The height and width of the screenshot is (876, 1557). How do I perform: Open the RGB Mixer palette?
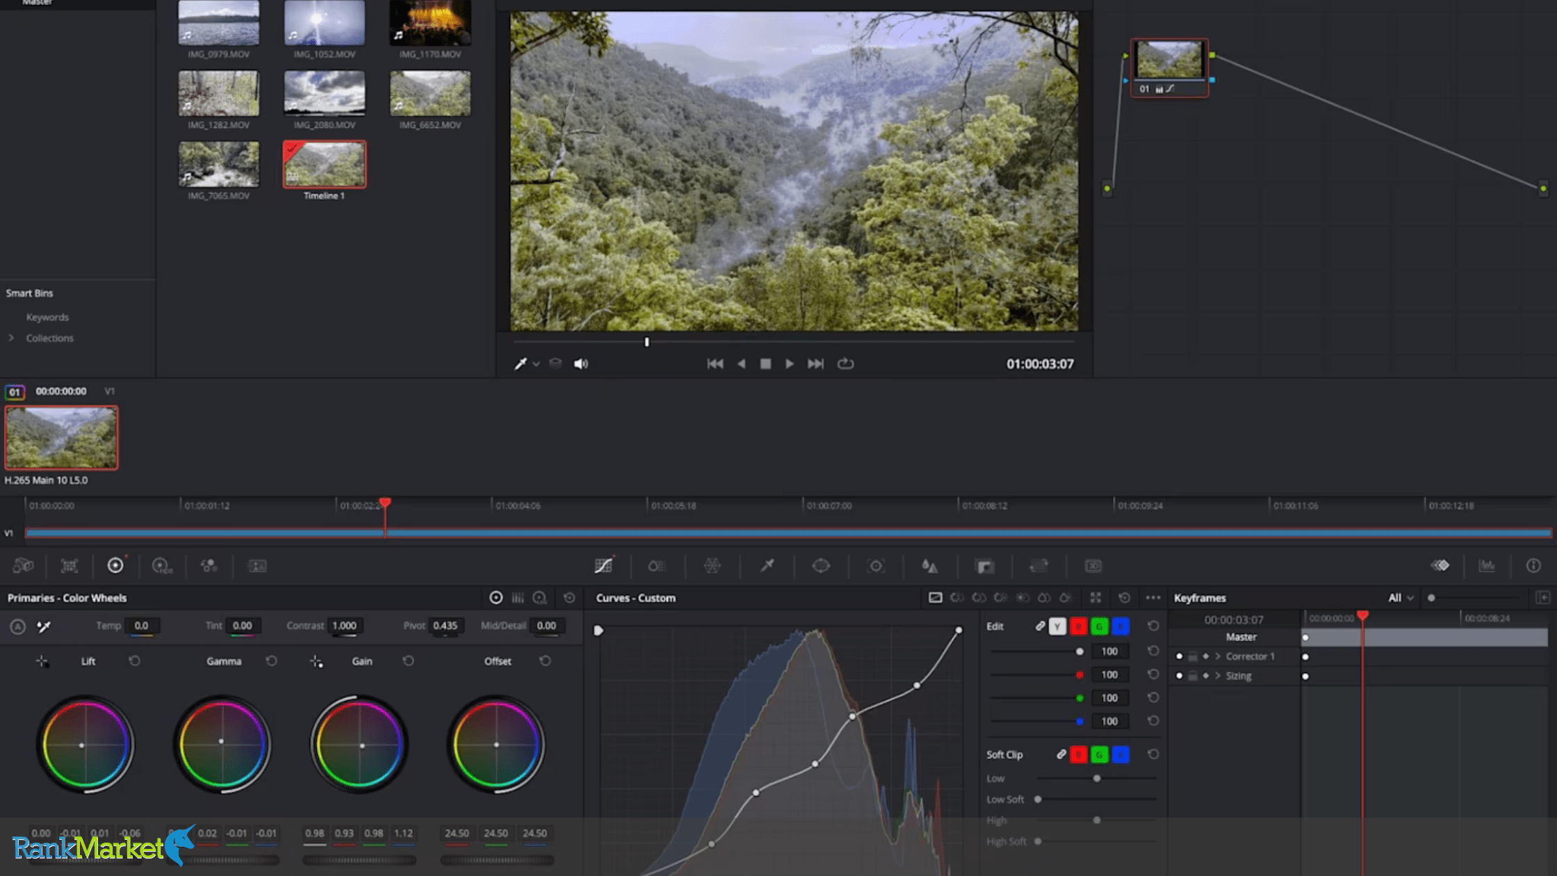[209, 566]
